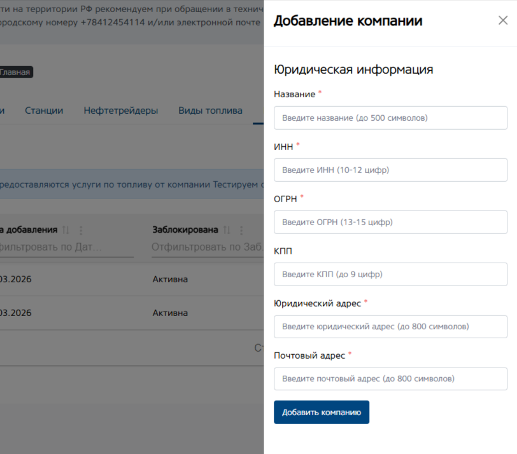
Task: Open the Нефтетрейдеры tab
Action: pos(121,111)
